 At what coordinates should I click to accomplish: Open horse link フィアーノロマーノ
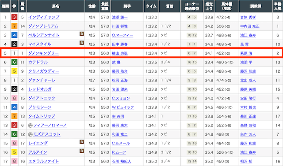click(50, 125)
